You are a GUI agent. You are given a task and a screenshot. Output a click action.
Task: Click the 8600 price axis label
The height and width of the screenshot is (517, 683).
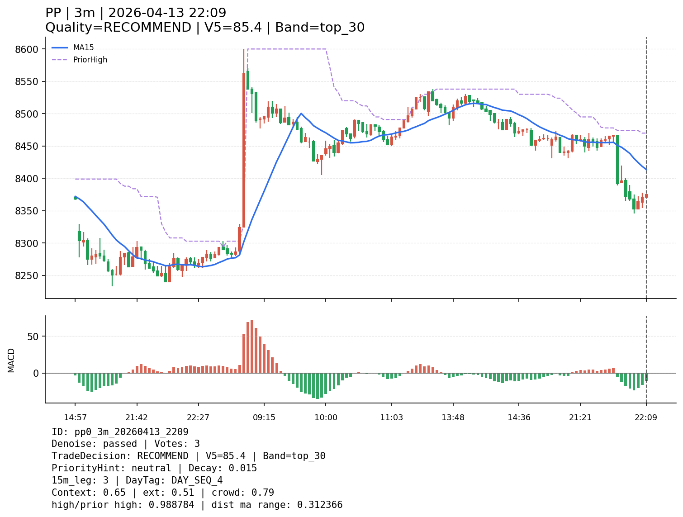click(29, 49)
